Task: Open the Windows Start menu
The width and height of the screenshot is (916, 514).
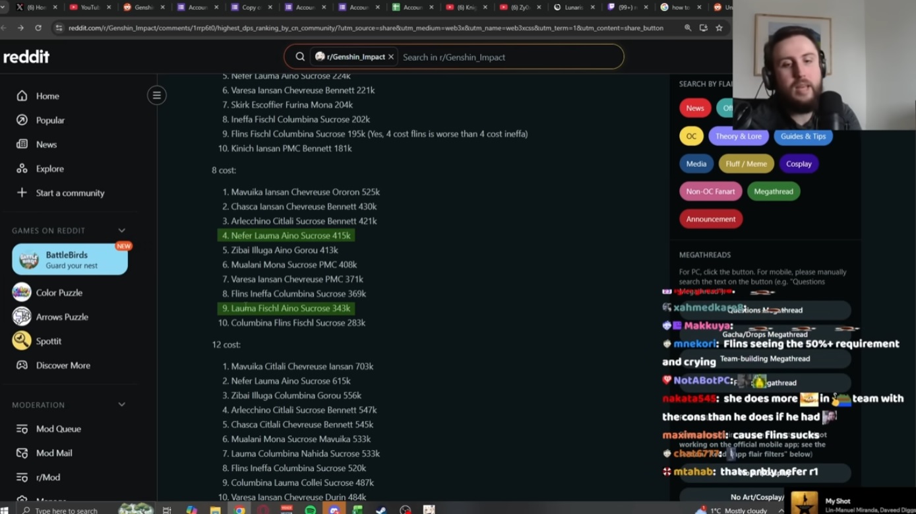Action: [5, 511]
